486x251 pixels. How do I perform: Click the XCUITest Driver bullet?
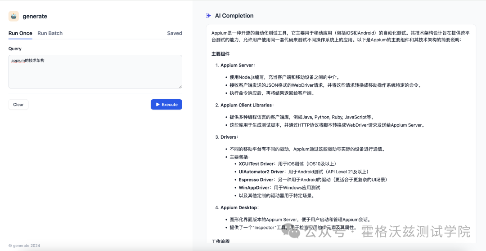pos(287,164)
